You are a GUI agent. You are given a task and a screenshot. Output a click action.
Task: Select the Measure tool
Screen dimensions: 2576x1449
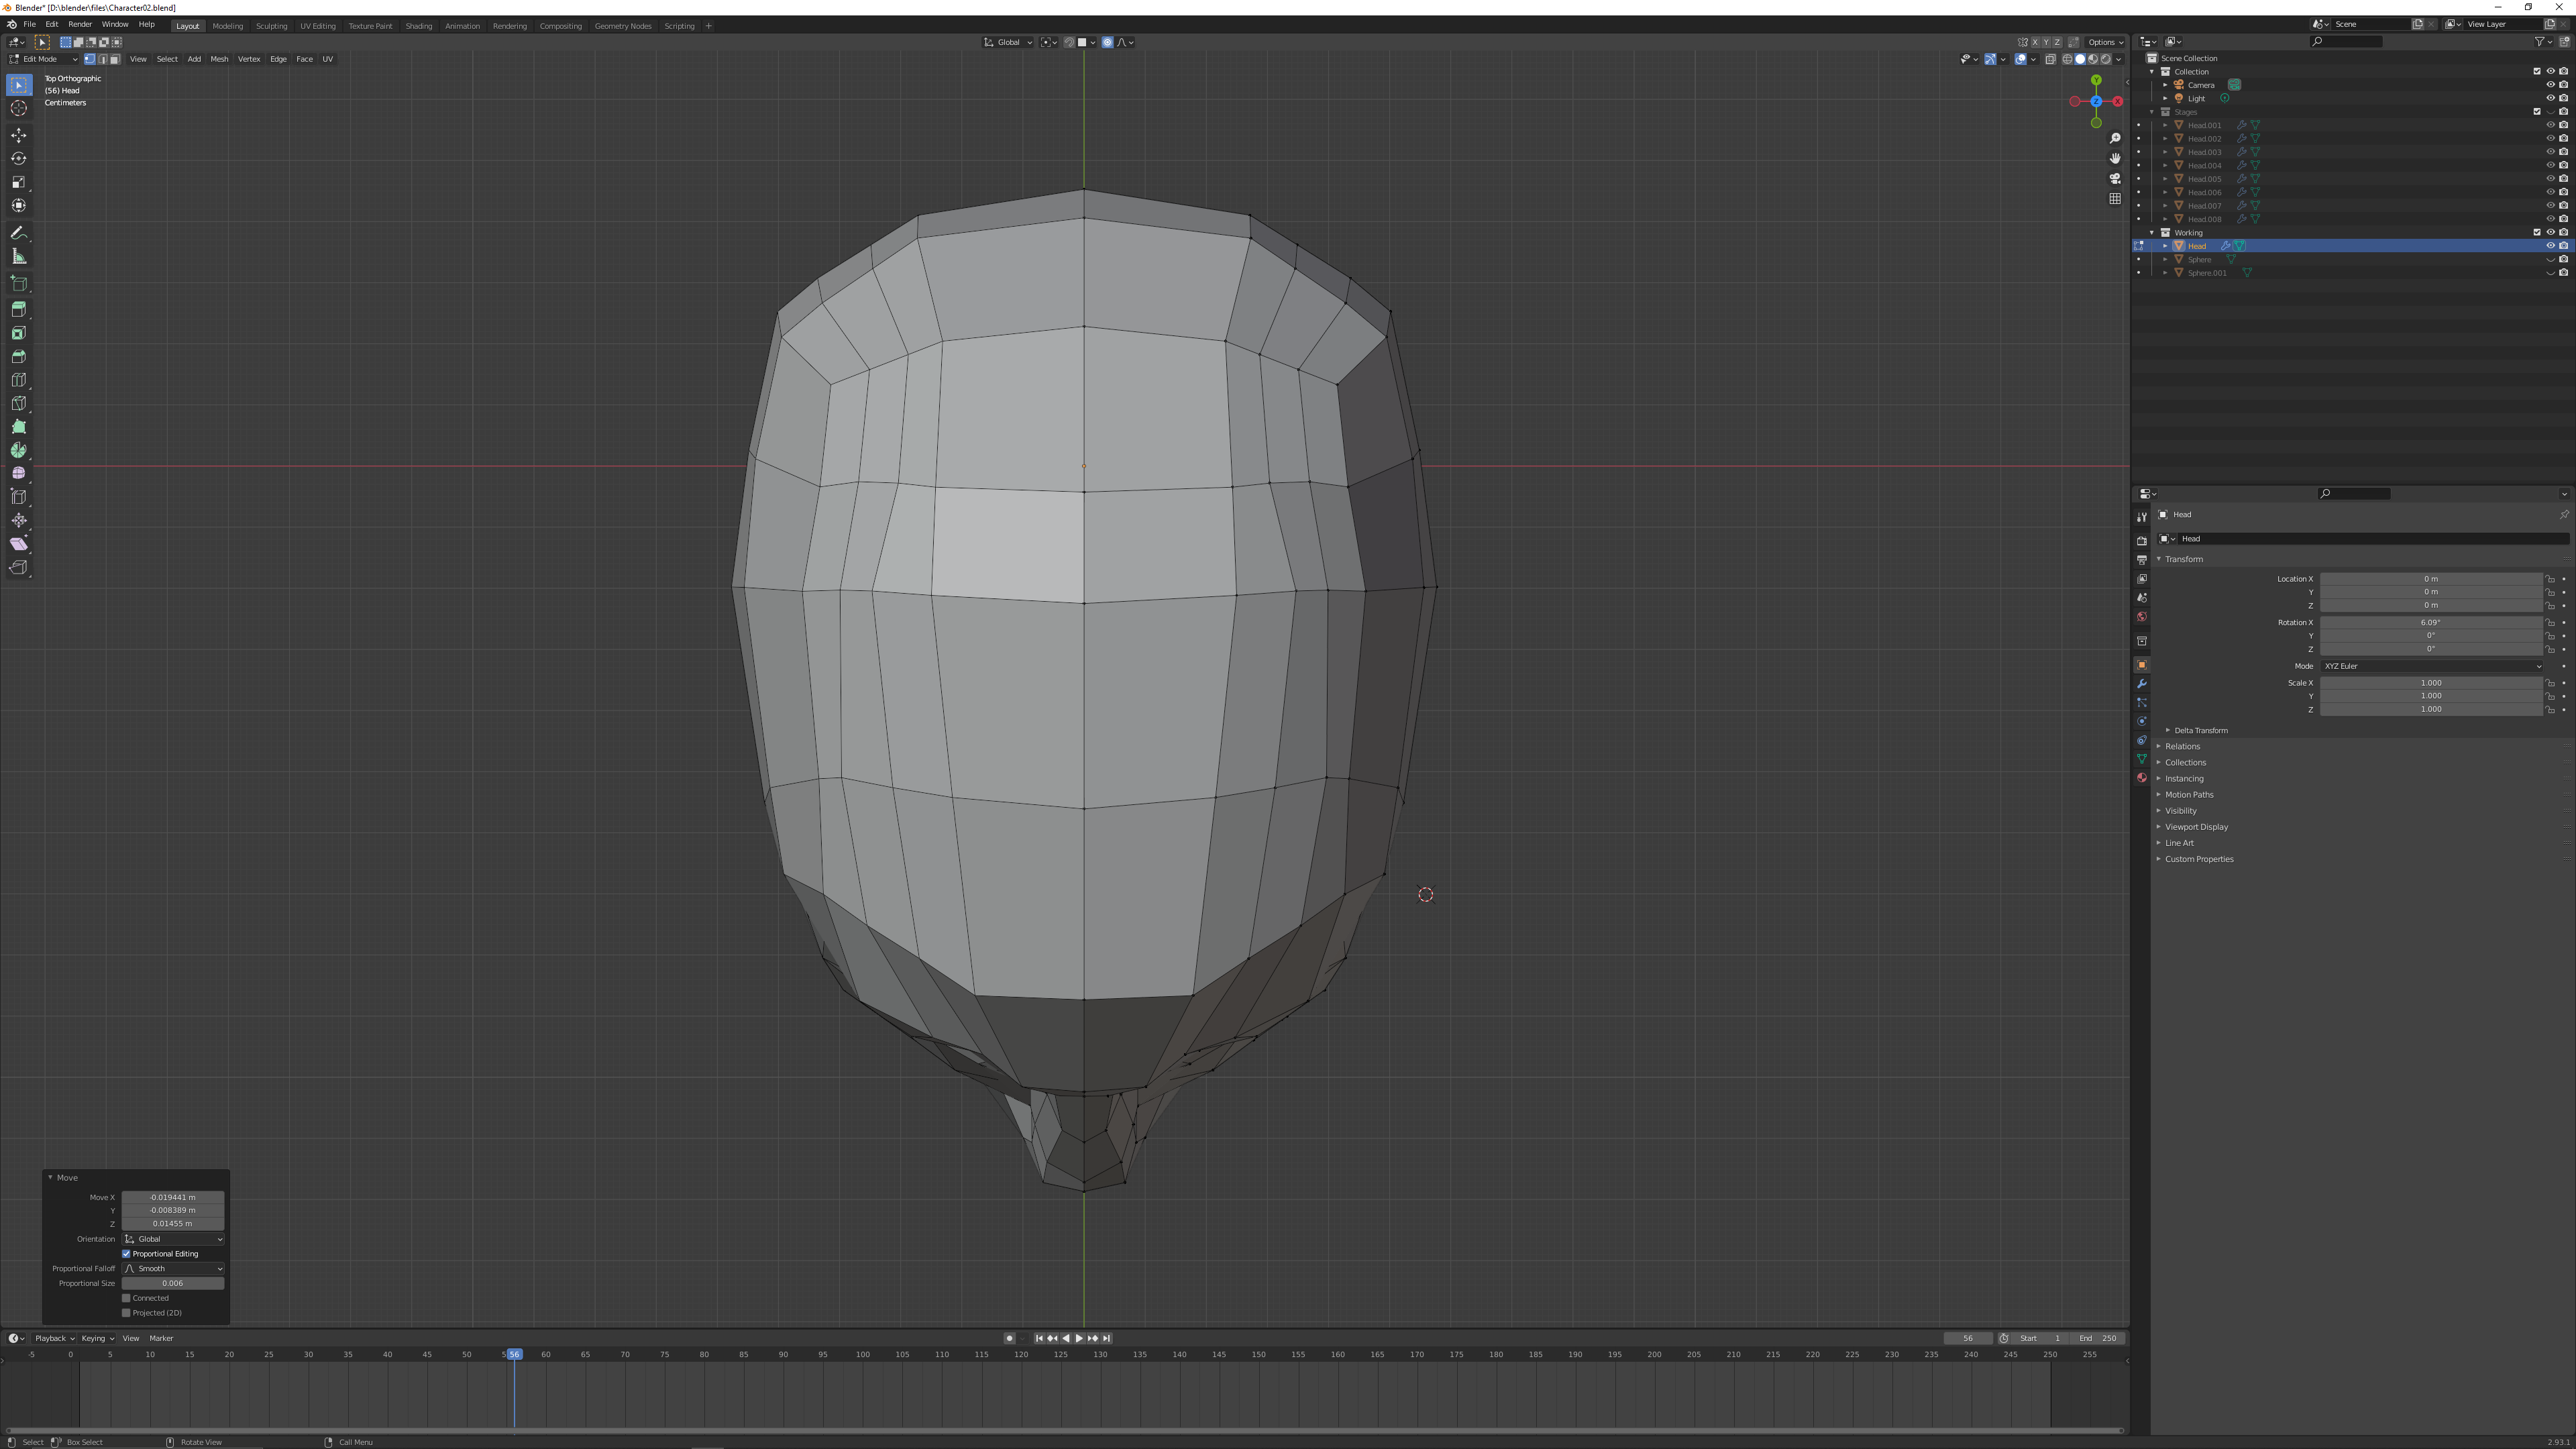pos(19,257)
